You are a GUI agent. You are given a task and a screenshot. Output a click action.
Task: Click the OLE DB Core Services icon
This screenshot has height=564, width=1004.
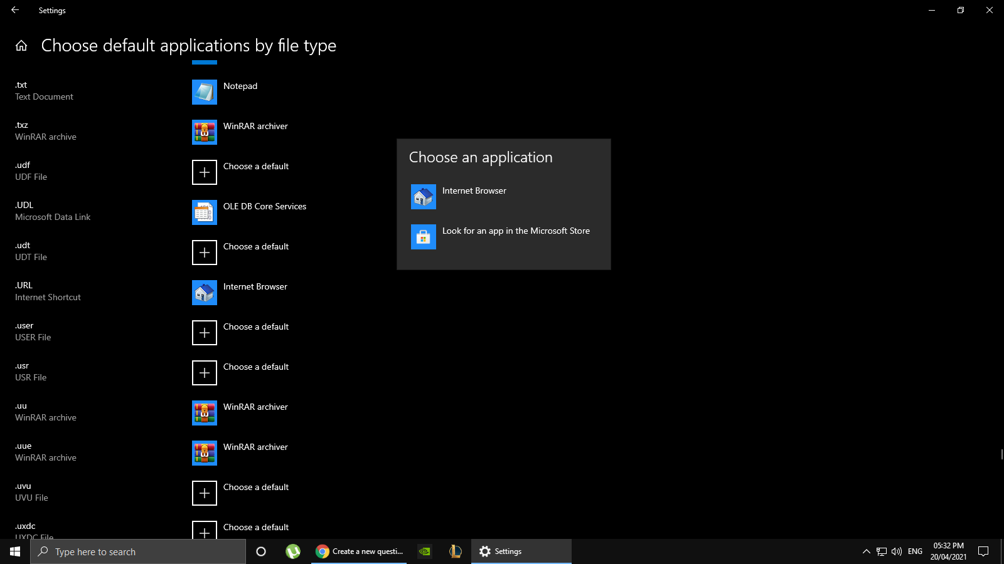pos(205,212)
